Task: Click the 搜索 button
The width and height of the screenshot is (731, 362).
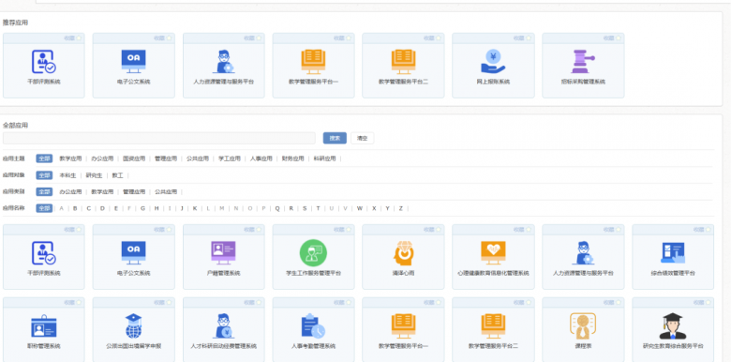Action: 335,138
